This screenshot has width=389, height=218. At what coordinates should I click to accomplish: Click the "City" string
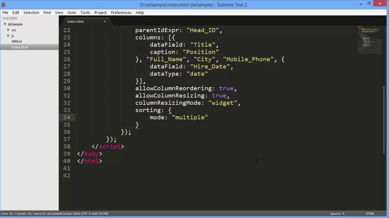[205, 59]
